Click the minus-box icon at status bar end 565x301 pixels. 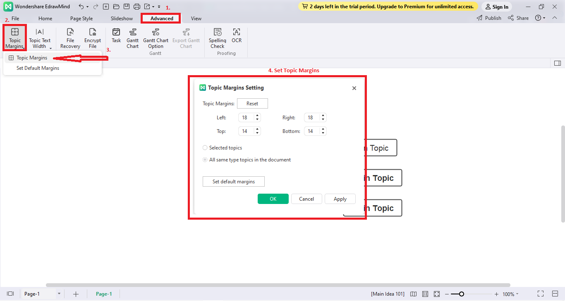pos(555,294)
